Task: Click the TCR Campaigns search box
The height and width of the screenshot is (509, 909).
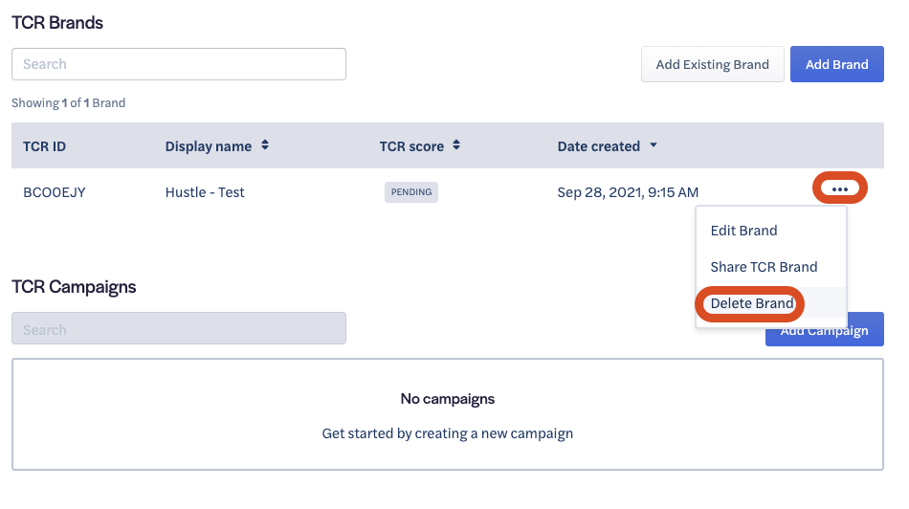Action: [x=179, y=329]
